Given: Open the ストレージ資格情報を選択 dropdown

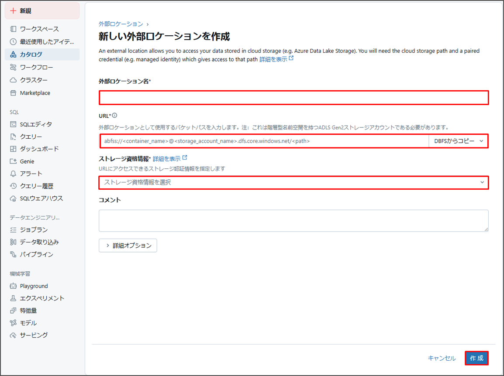Looking at the screenshot, I should click(x=294, y=182).
